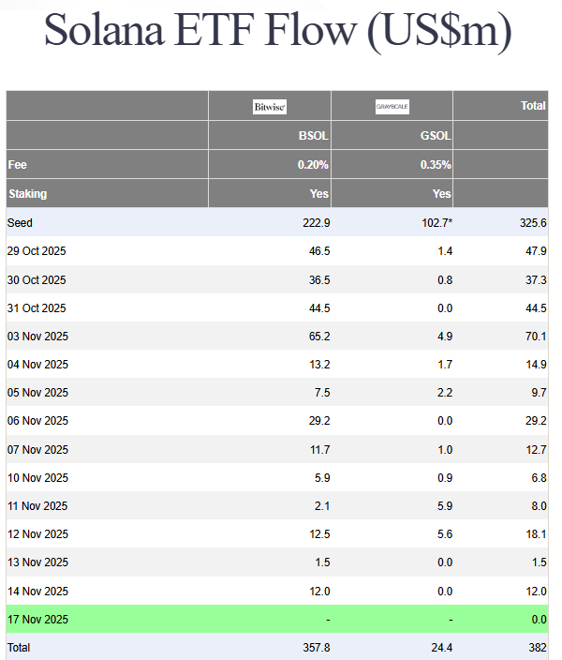This screenshot has width=562, height=660.
Task: Select the 102.7* GSOL seed value
Action: [x=436, y=223]
